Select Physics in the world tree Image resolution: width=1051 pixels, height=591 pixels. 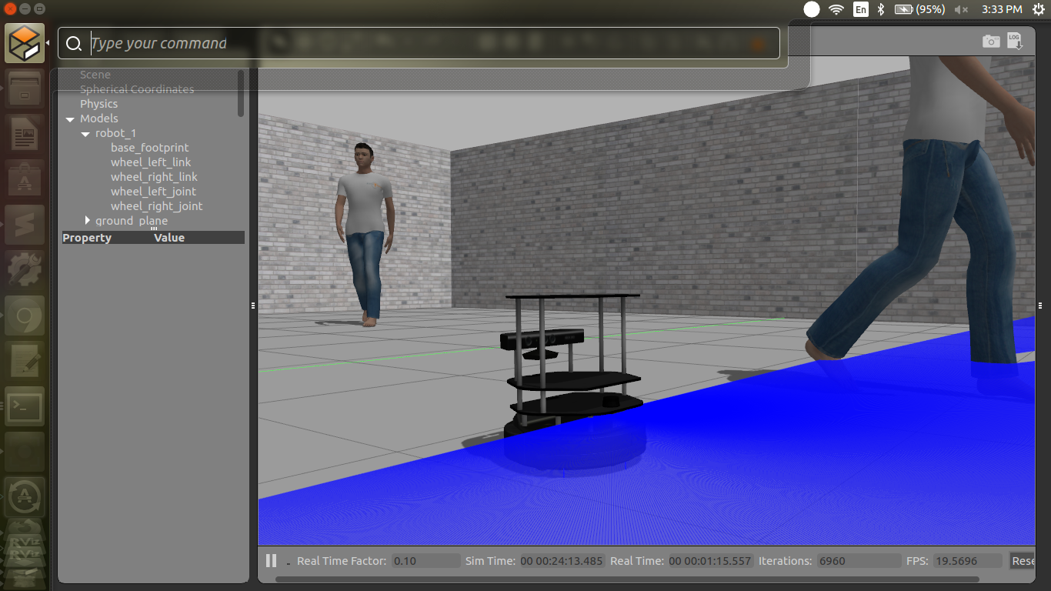(x=98, y=104)
